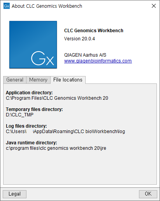Click the Log files directory label
This screenshot has width=160, height=201.
(26, 126)
